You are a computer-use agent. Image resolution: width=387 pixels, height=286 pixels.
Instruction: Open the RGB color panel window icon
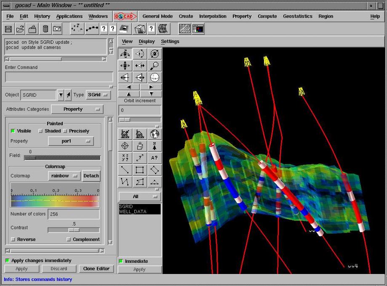pyautogui.click(x=198, y=29)
